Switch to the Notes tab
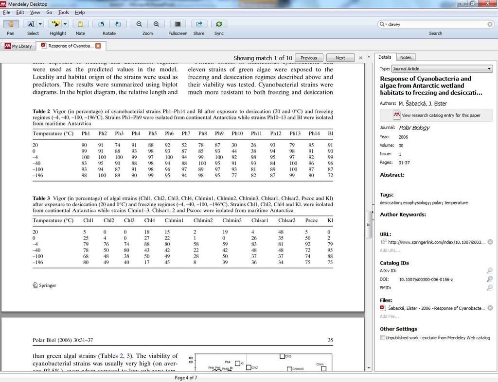The image size is (498, 382). (x=406, y=57)
